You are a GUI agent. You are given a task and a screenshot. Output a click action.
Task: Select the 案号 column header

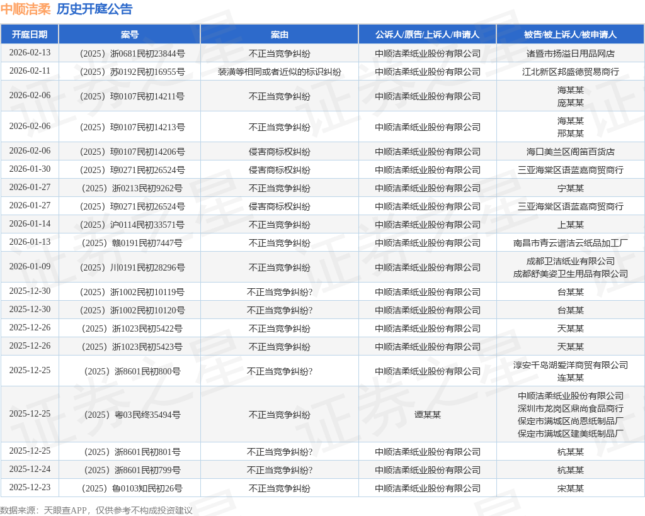pos(130,35)
